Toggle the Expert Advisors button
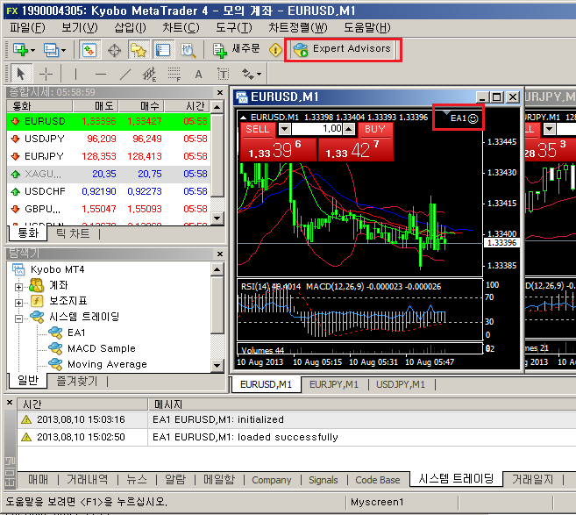576x515 pixels. [343, 50]
